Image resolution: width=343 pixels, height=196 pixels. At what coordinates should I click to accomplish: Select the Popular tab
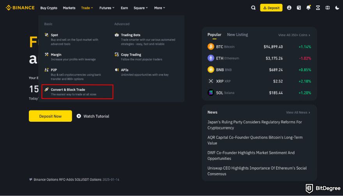[x=214, y=35]
